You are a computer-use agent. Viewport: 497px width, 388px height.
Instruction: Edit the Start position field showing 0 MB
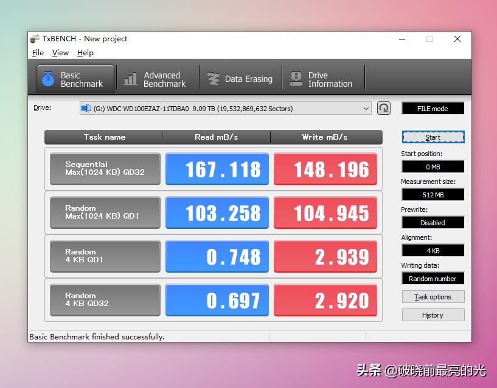(433, 166)
